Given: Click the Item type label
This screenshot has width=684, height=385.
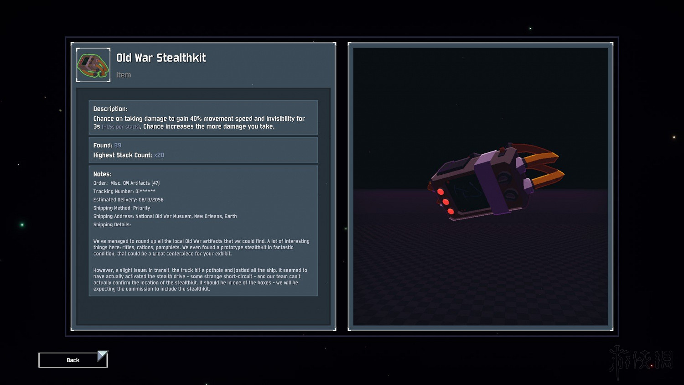Looking at the screenshot, I should (124, 75).
